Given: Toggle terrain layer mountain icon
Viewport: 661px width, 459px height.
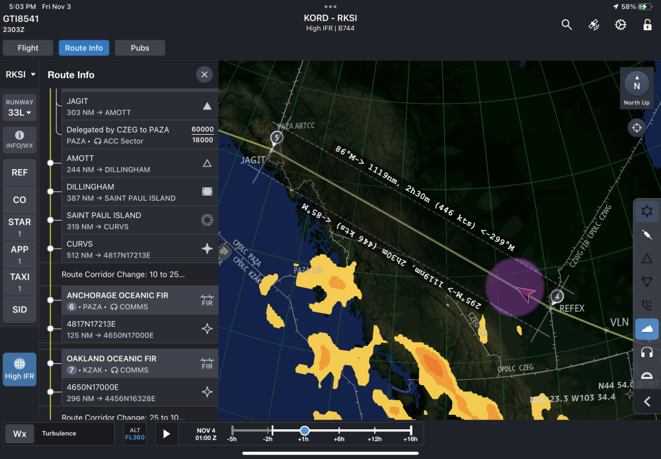Looking at the screenshot, I should tap(646, 329).
